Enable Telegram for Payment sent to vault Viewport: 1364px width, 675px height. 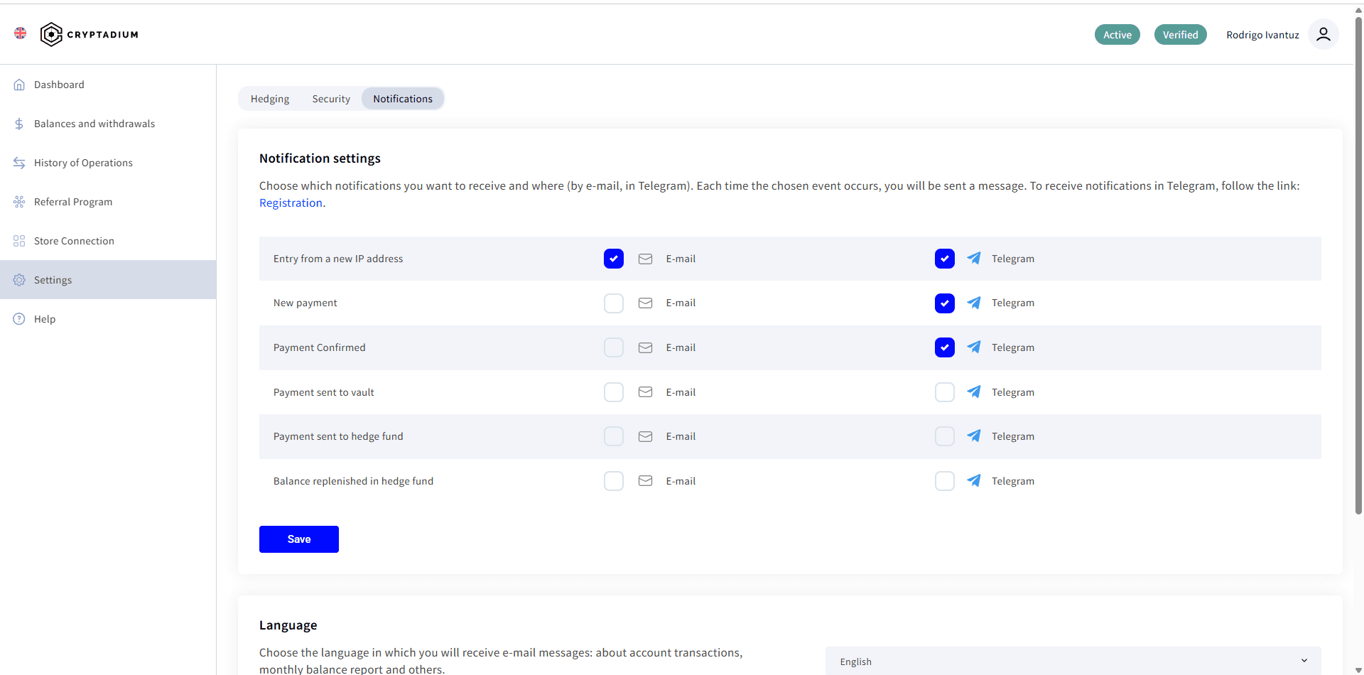945,392
